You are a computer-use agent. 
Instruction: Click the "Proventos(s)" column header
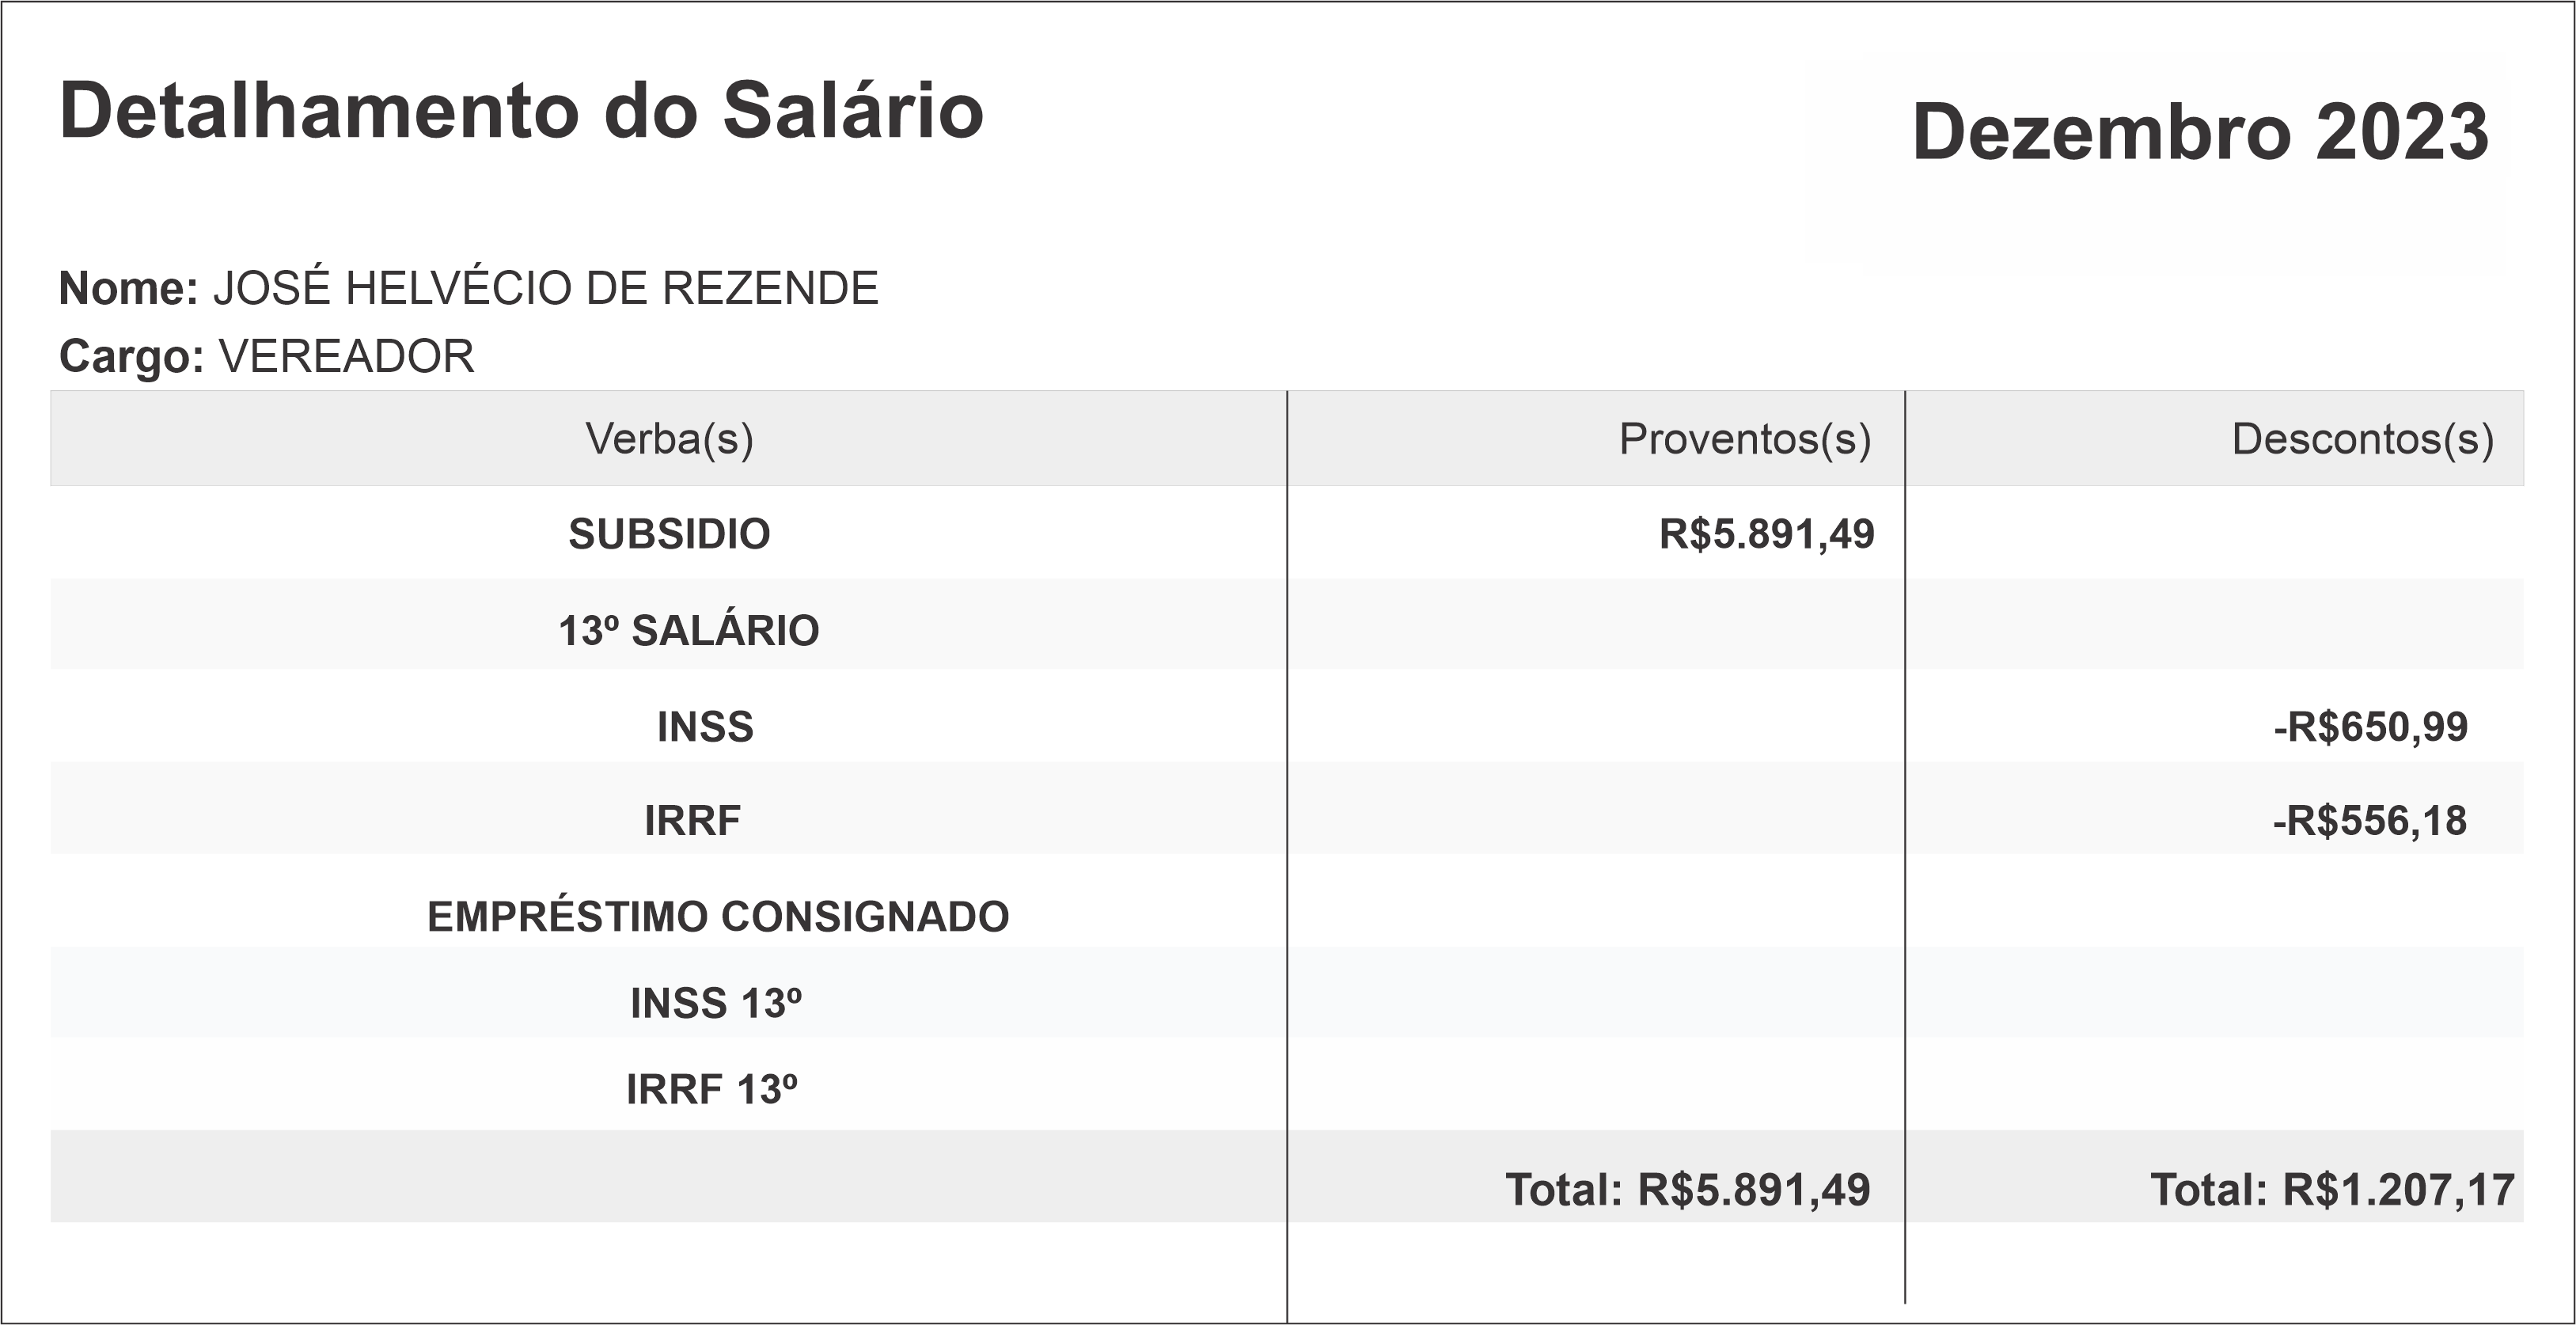click(x=1744, y=439)
